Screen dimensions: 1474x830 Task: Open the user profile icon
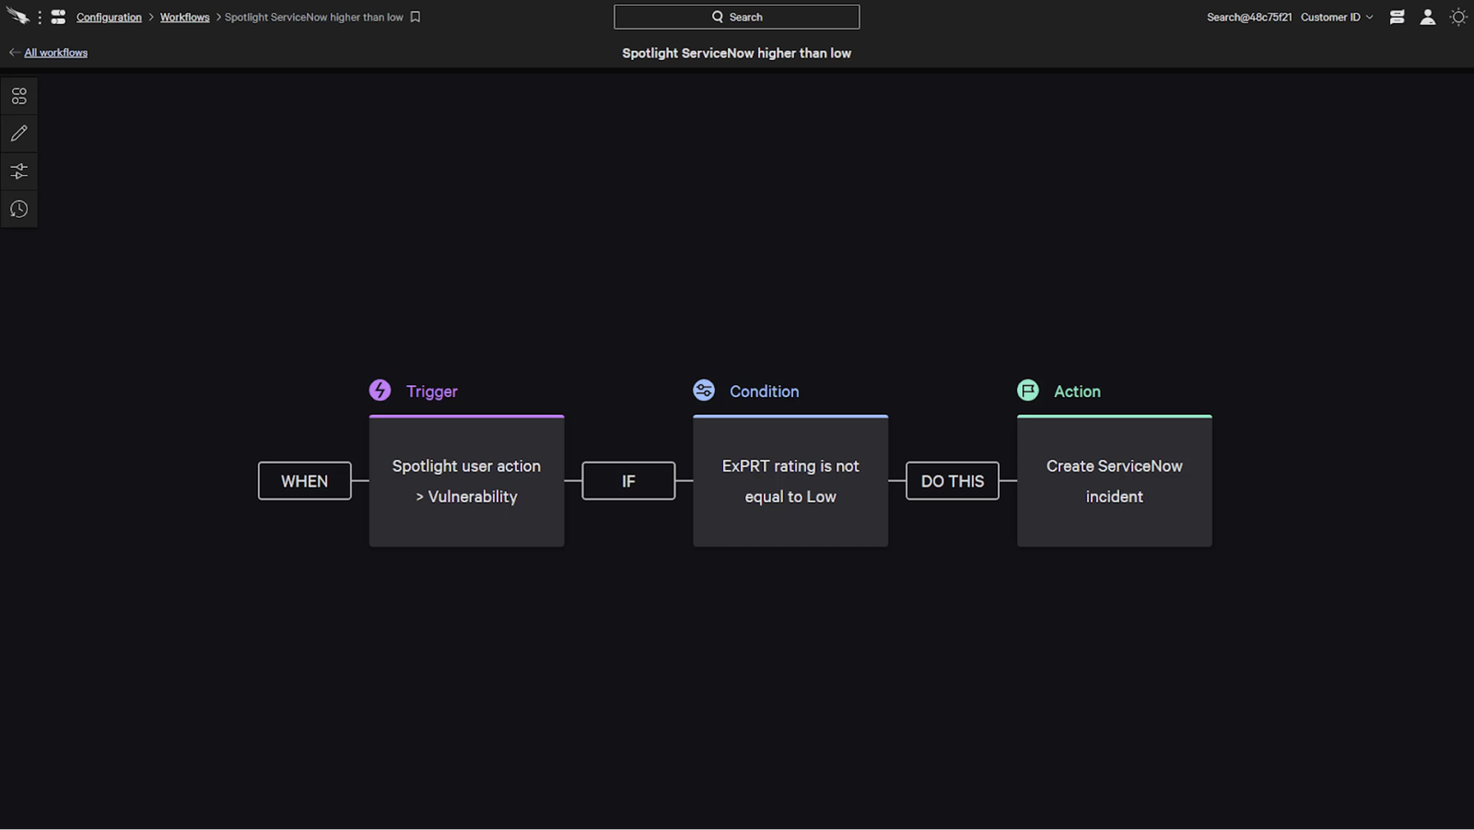pyautogui.click(x=1428, y=17)
